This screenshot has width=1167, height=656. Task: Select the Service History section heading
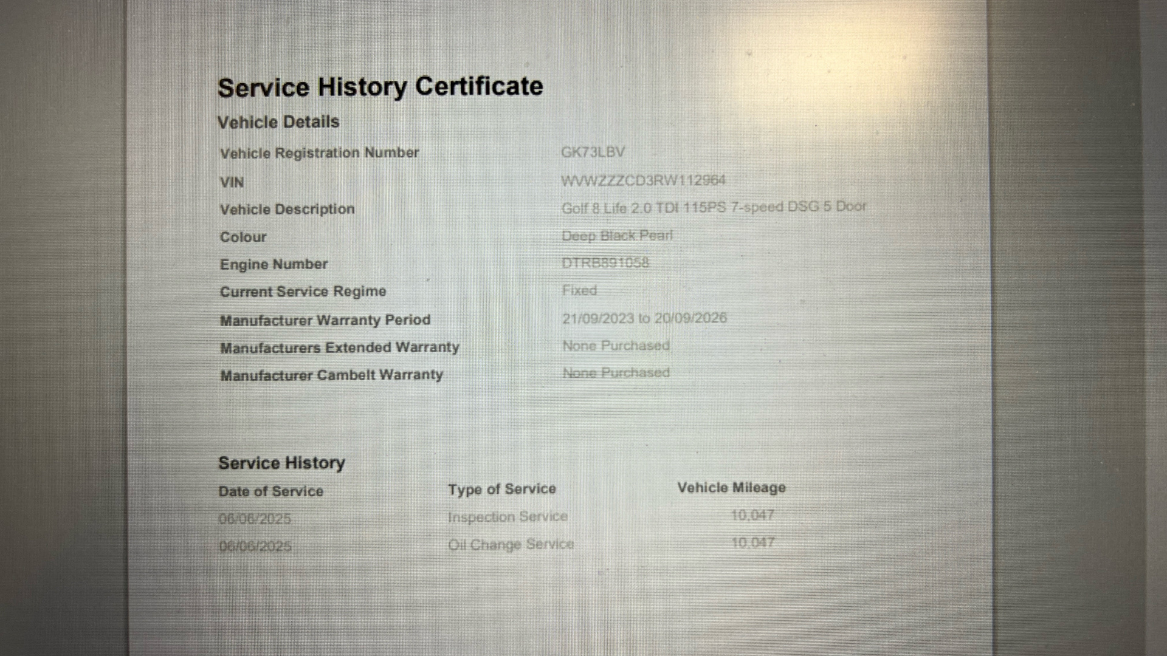tap(281, 463)
